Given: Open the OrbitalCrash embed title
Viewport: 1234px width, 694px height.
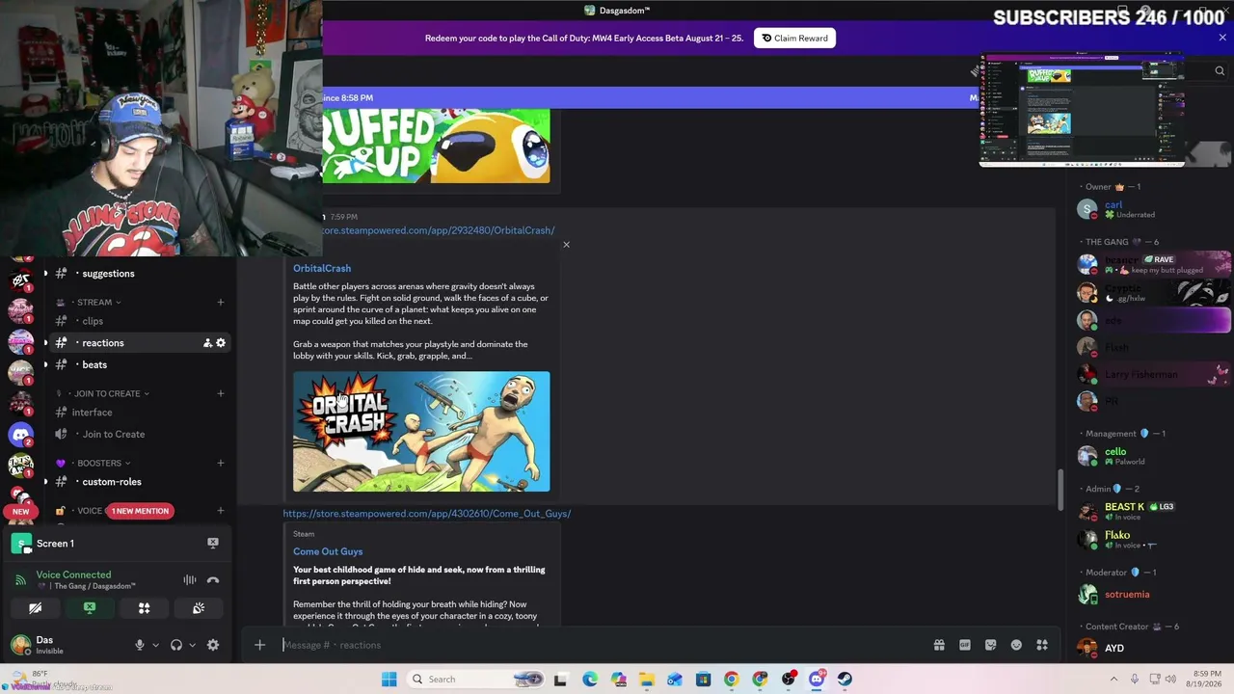Looking at the screenshot, I should point(322,268).
